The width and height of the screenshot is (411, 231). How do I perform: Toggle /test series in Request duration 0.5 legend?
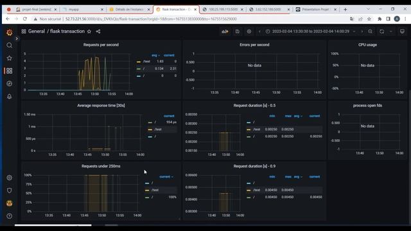(x=257, y=130)
